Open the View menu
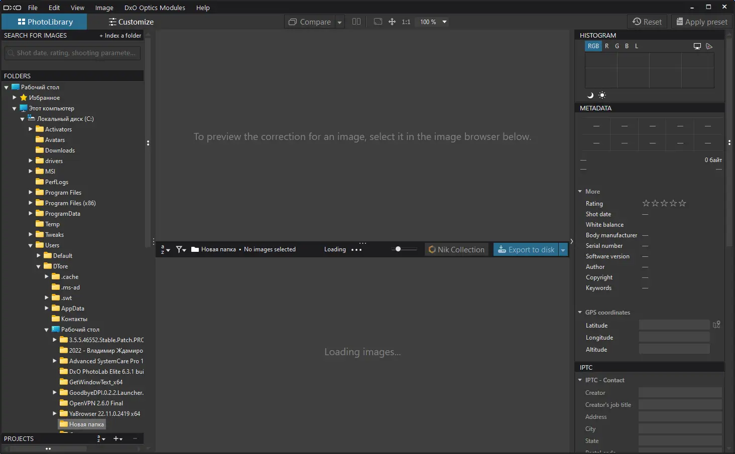735x454 pixels. point(77,8)
